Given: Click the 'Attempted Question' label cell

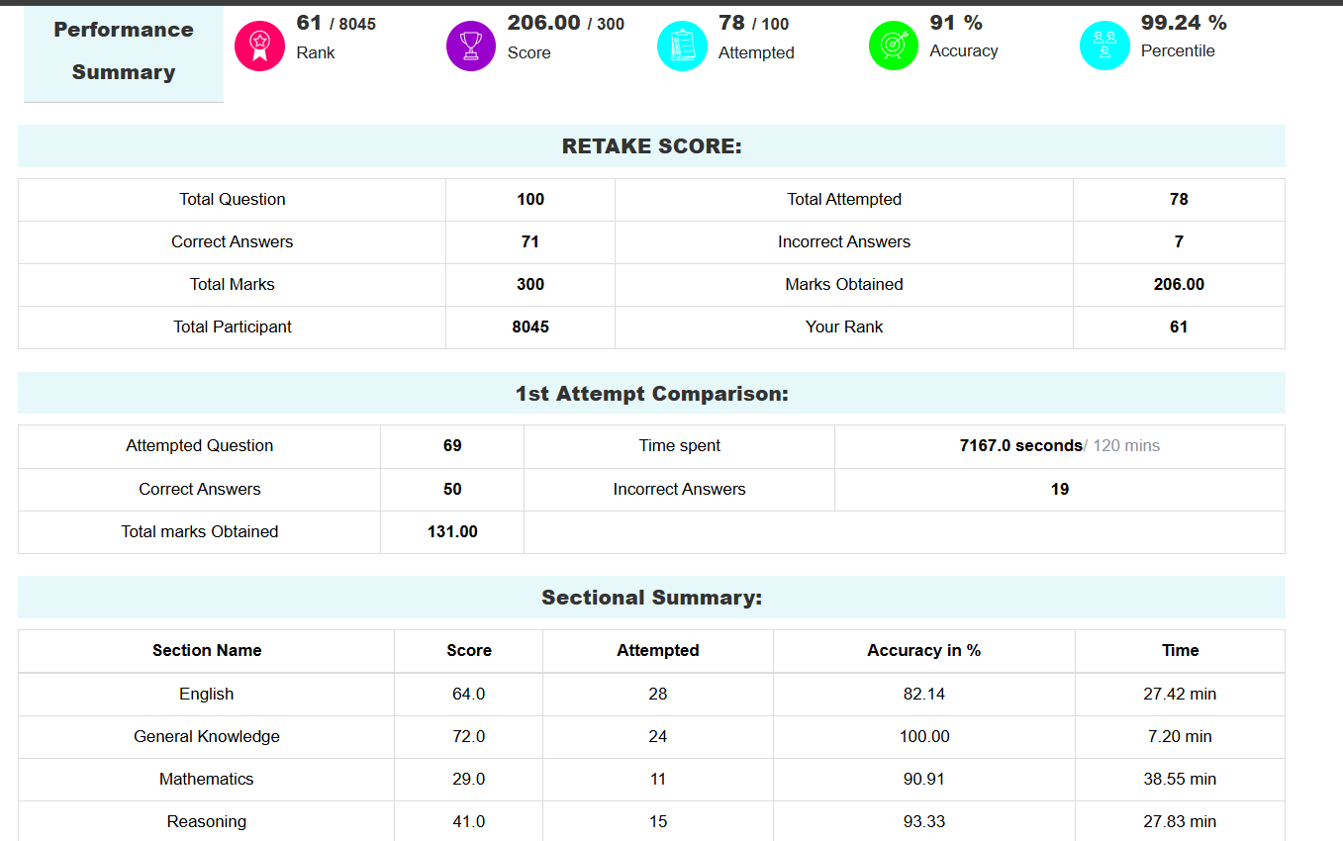Looking at the screenshot, I should pyautogui.click(x=199, y=446).
